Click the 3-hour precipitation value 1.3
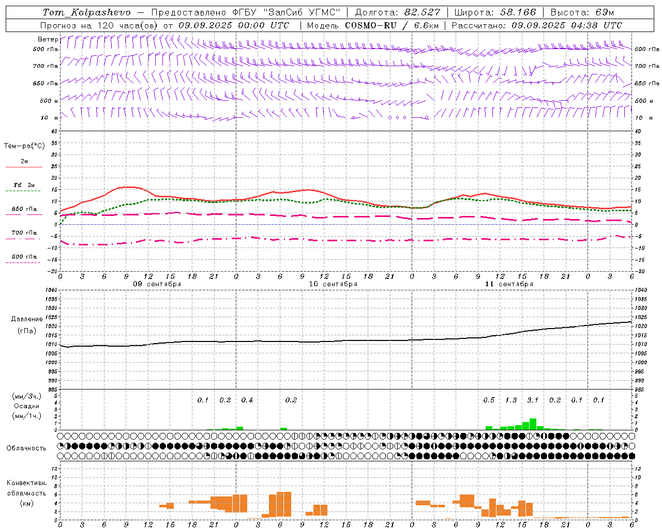The width and height of the screenshot is (662, 529). click(511, 400)
